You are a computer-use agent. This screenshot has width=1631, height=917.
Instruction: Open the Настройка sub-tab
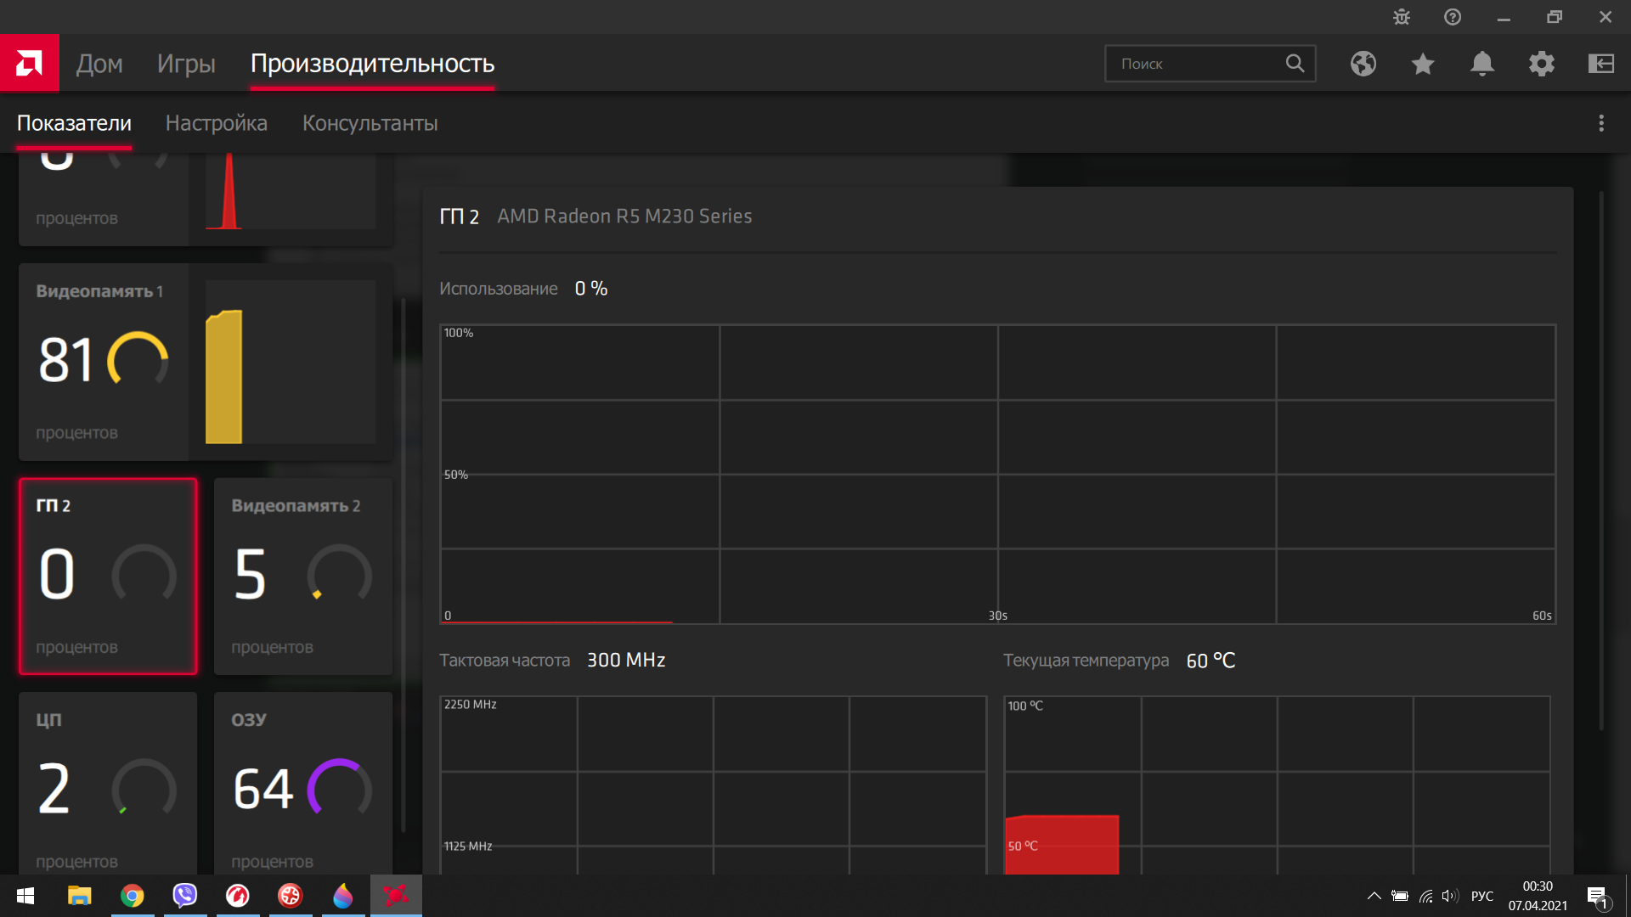[x=217, y=123]
